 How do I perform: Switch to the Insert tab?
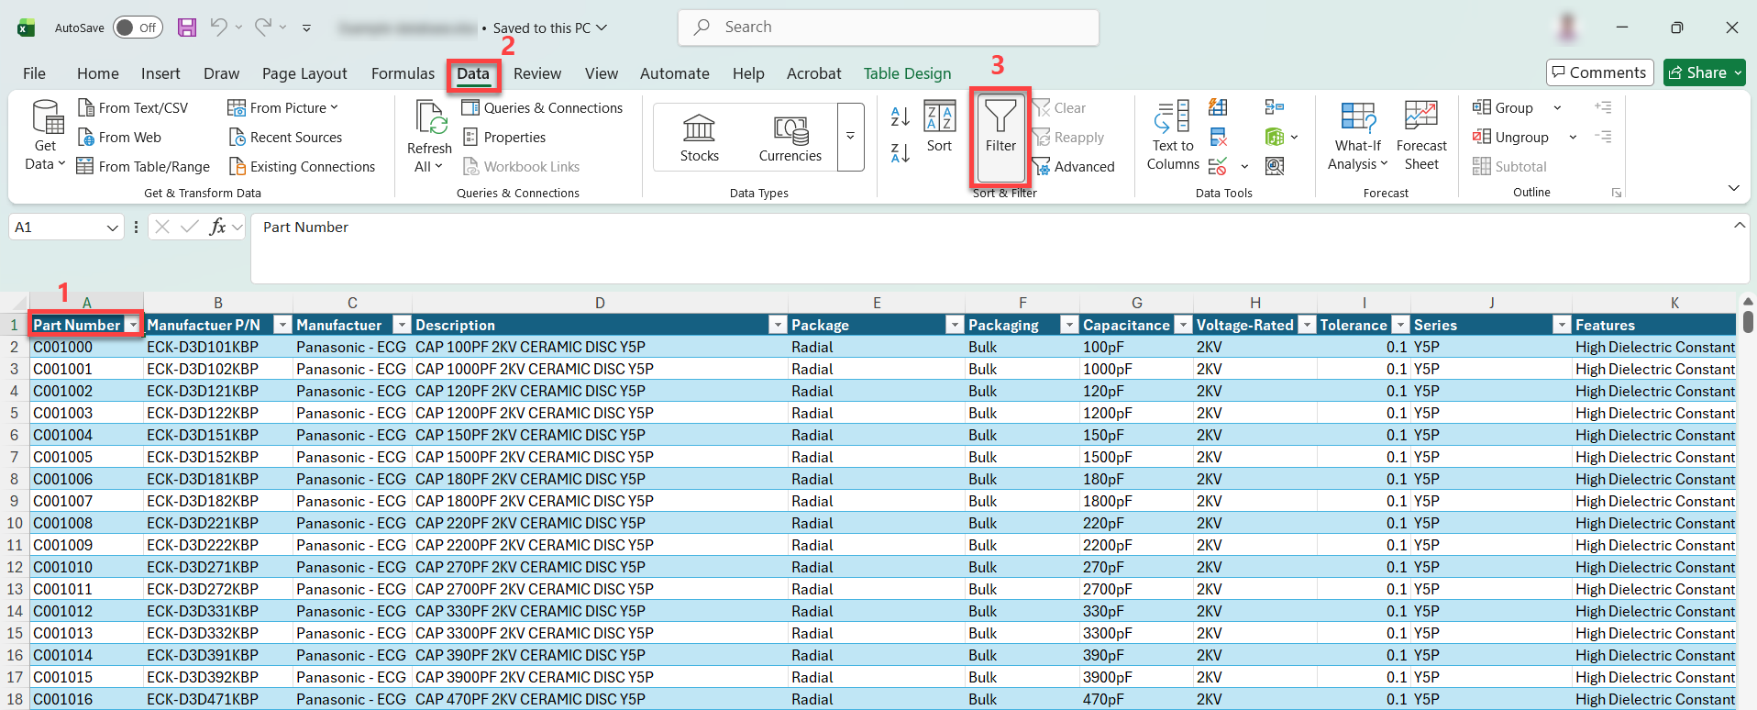pyautogui.click(x=160, y=73)
